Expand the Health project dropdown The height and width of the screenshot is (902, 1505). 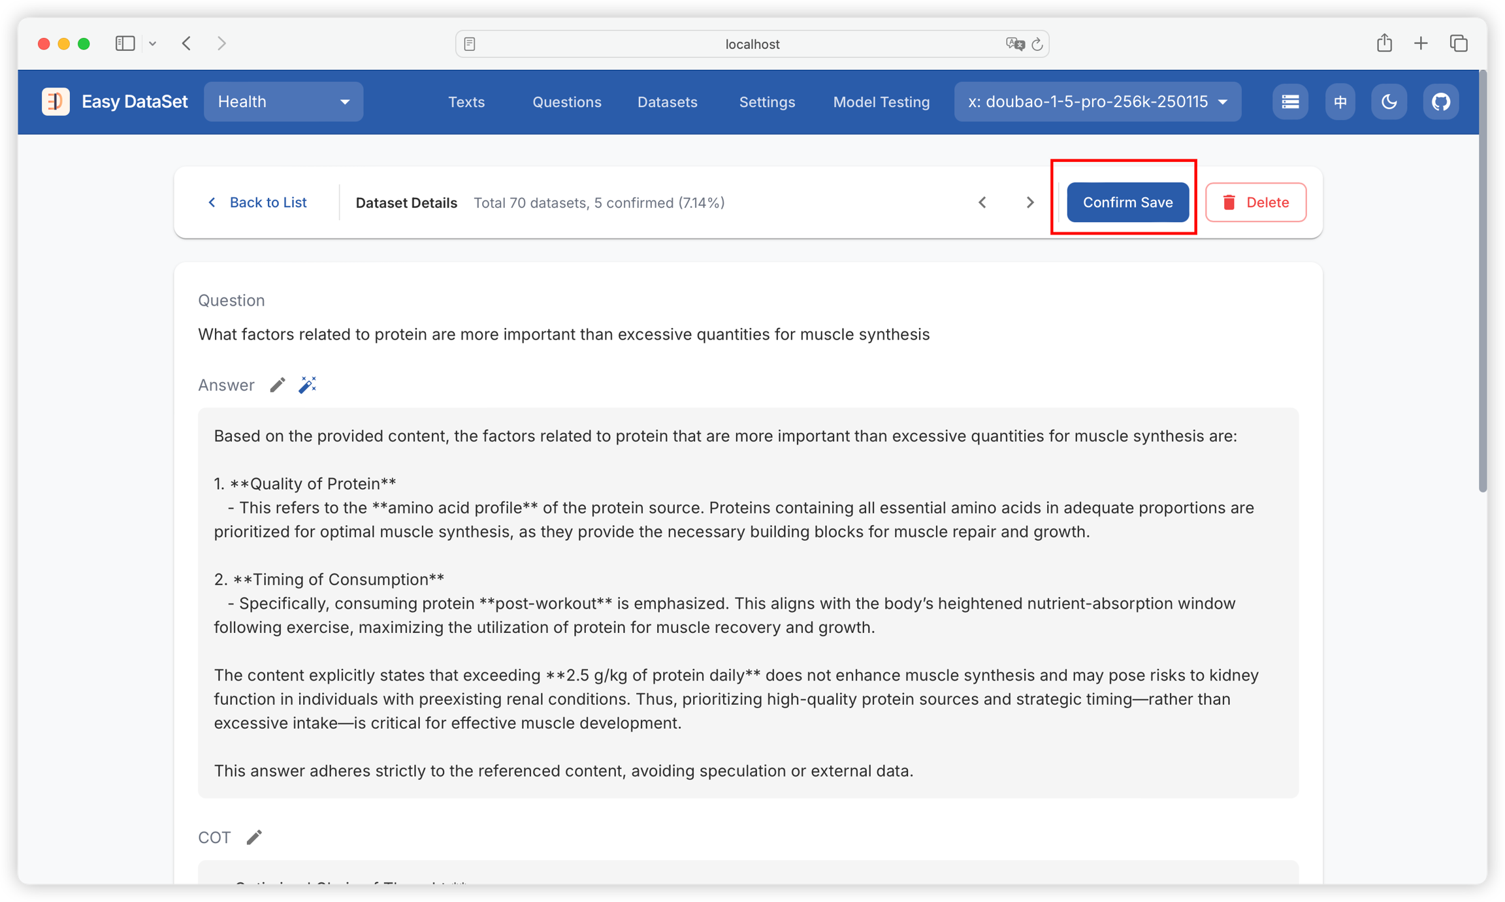[283, 102]
